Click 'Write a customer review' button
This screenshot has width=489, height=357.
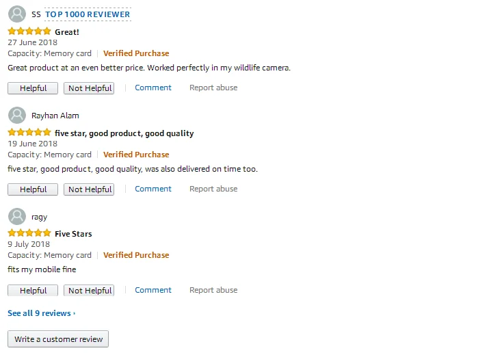tap(58, 339)
